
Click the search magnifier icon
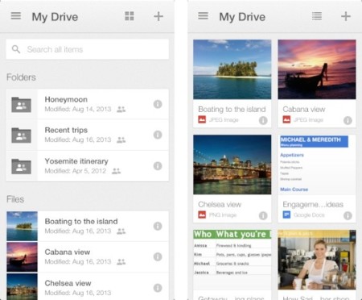pyautogui.click(x=16, y=49)
